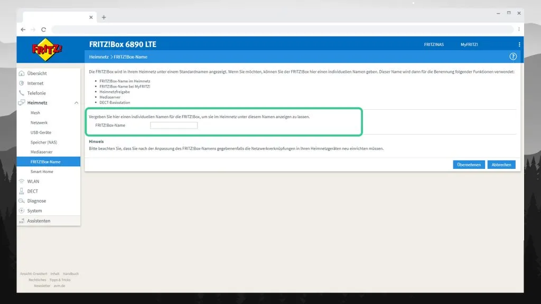The width and height of the screenshot is (541, 304).
Task: Select the FRITZ!Box-Name submenu item
Action: [48, 161]
